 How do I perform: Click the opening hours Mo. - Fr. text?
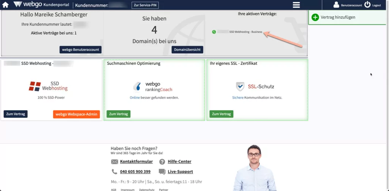(x=156, y=182)
